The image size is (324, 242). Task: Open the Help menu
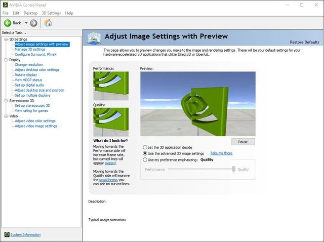click(69, 13)
